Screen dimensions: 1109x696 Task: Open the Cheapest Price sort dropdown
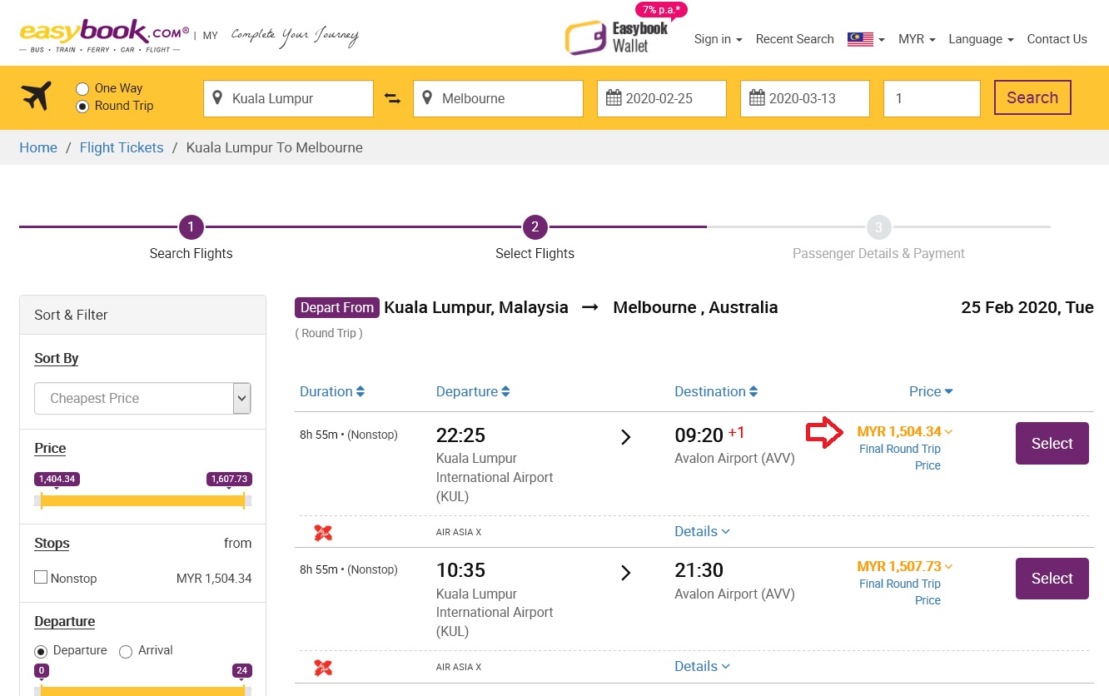pyautogui.click(x=142, y=399)
